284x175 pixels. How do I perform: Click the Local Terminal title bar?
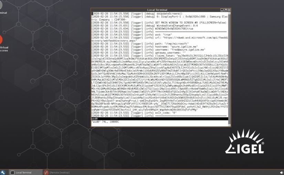[x=157, y=10]
